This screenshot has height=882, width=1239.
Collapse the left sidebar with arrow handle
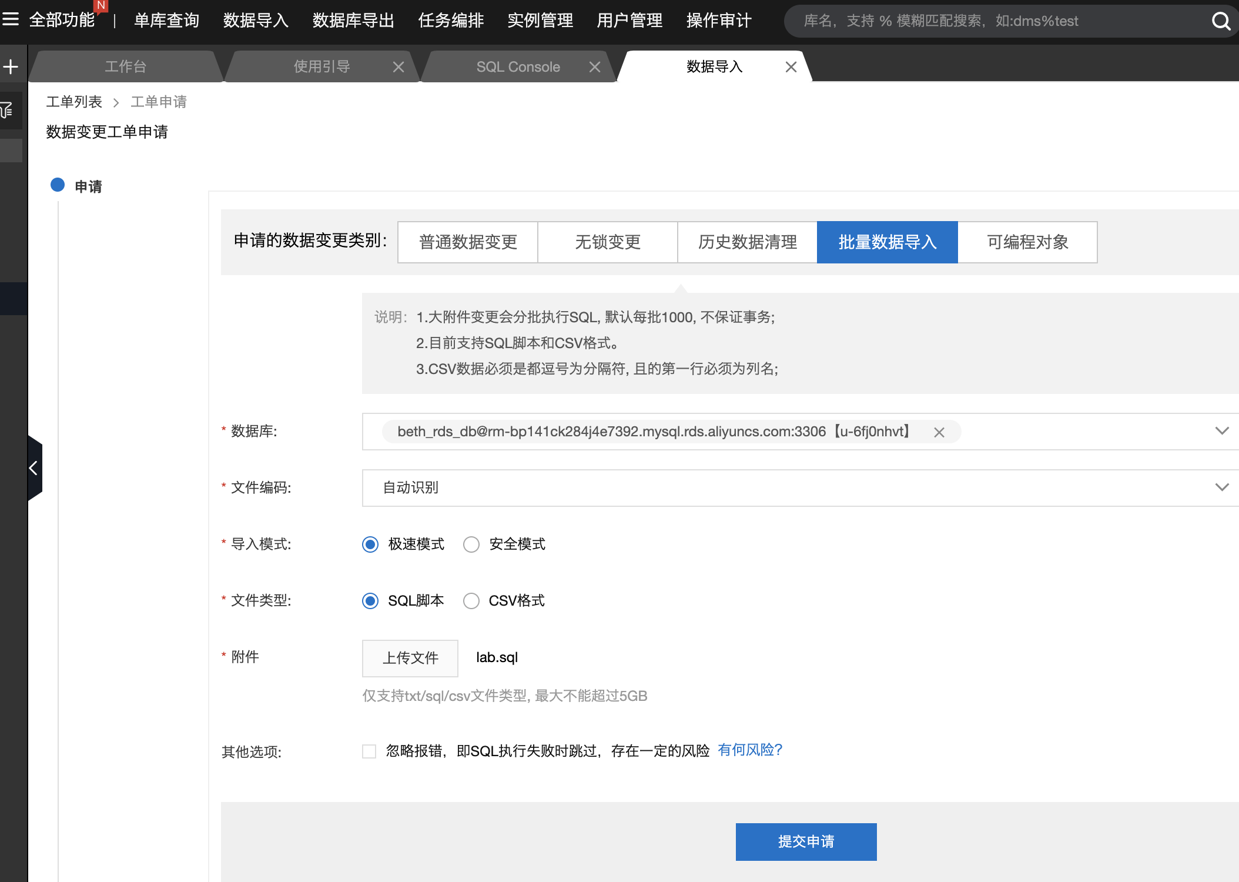pos(34,468)
